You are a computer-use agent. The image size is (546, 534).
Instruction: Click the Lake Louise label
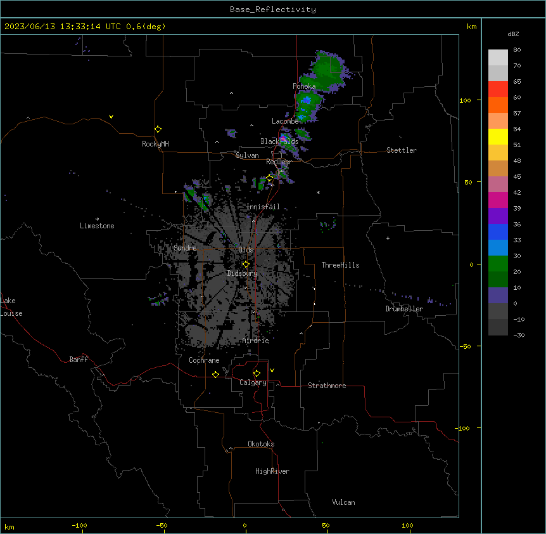pyautogui.click(x=10, y=307)
